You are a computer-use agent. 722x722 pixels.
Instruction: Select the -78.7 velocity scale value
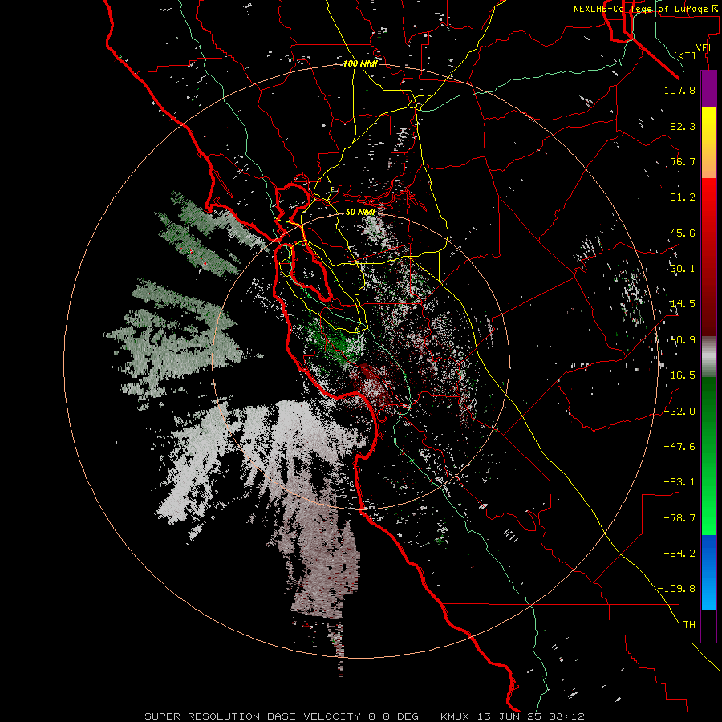tap(679, 518)
